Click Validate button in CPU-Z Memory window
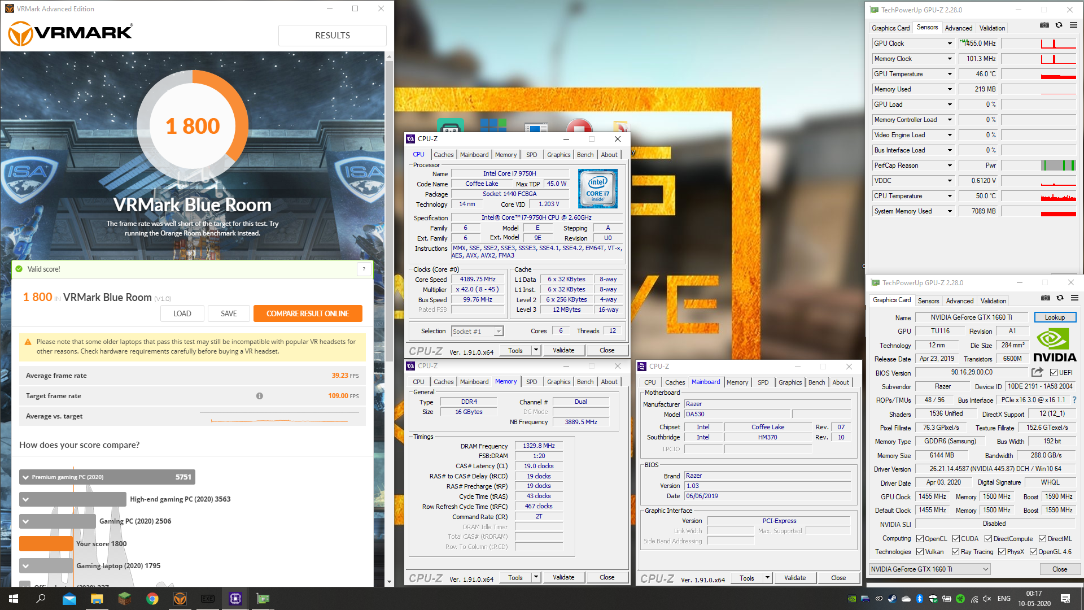The height and width of the screenshot is (610, 1084). 563,577
